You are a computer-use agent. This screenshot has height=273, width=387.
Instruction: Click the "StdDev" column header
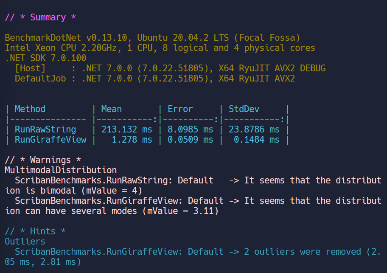click(x=244, y=109)
